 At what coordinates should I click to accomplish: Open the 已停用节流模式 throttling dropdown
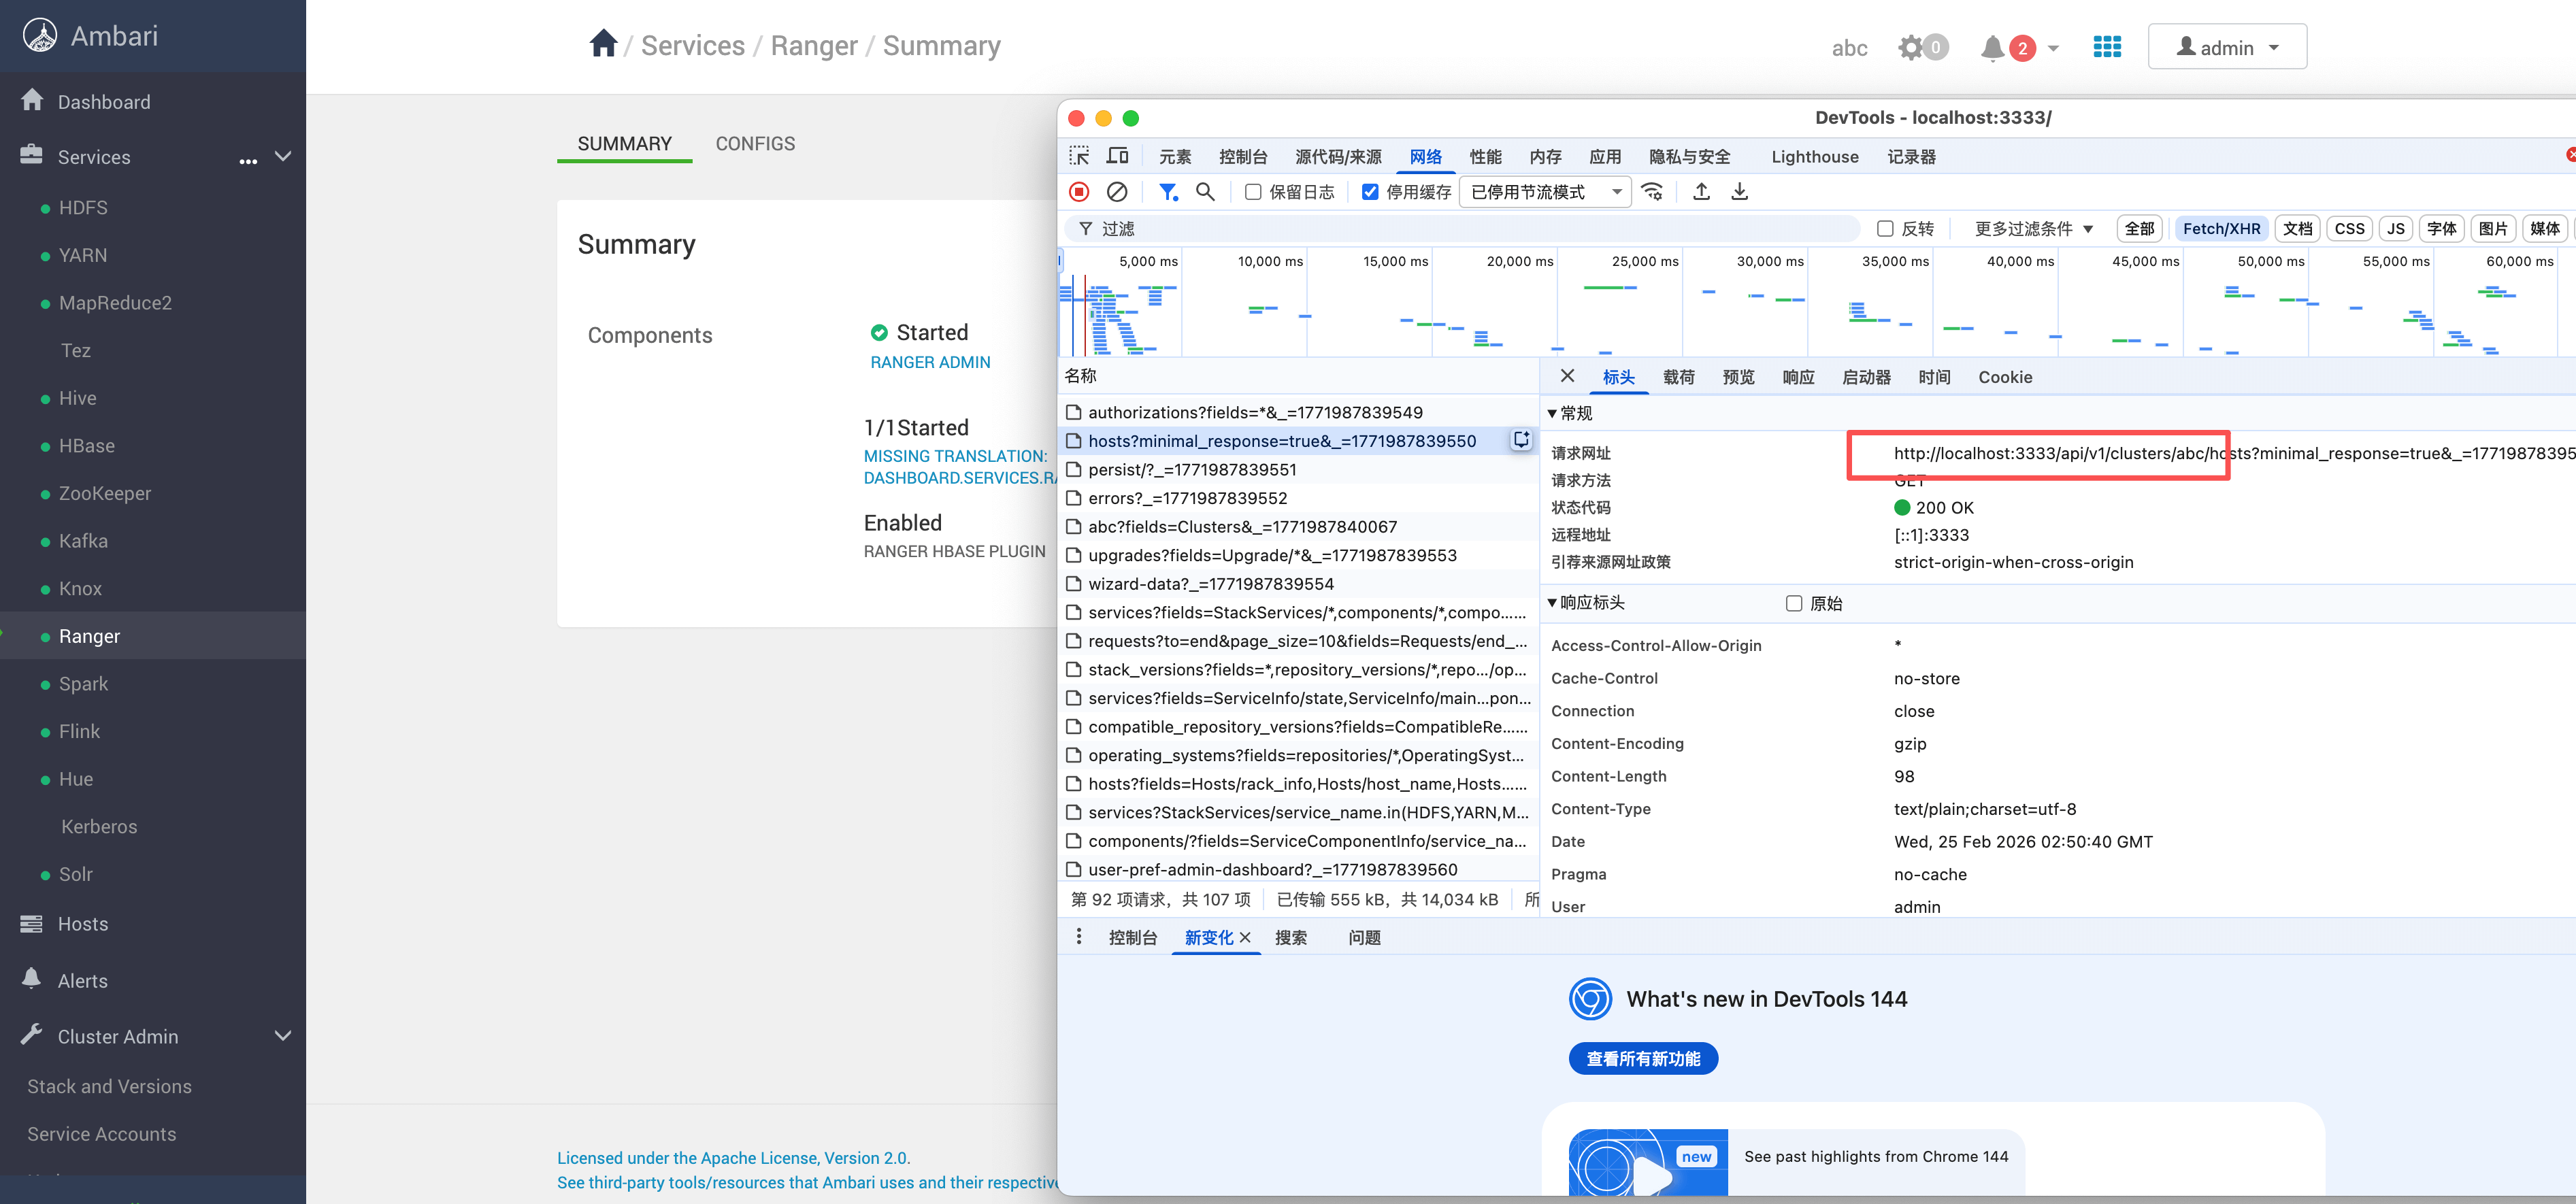coord(1545,192)
